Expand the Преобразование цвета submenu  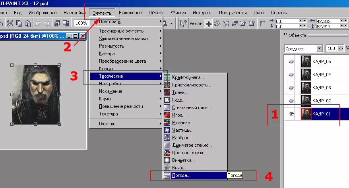point(126,61)
